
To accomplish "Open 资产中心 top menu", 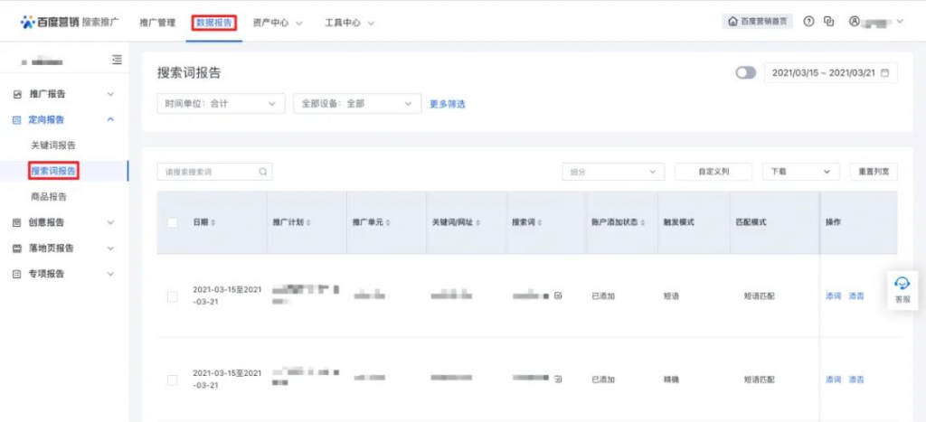I will coord(278,23).
